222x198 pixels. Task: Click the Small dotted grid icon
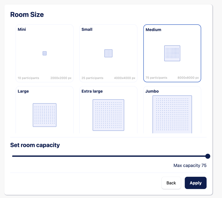[108, 53]
